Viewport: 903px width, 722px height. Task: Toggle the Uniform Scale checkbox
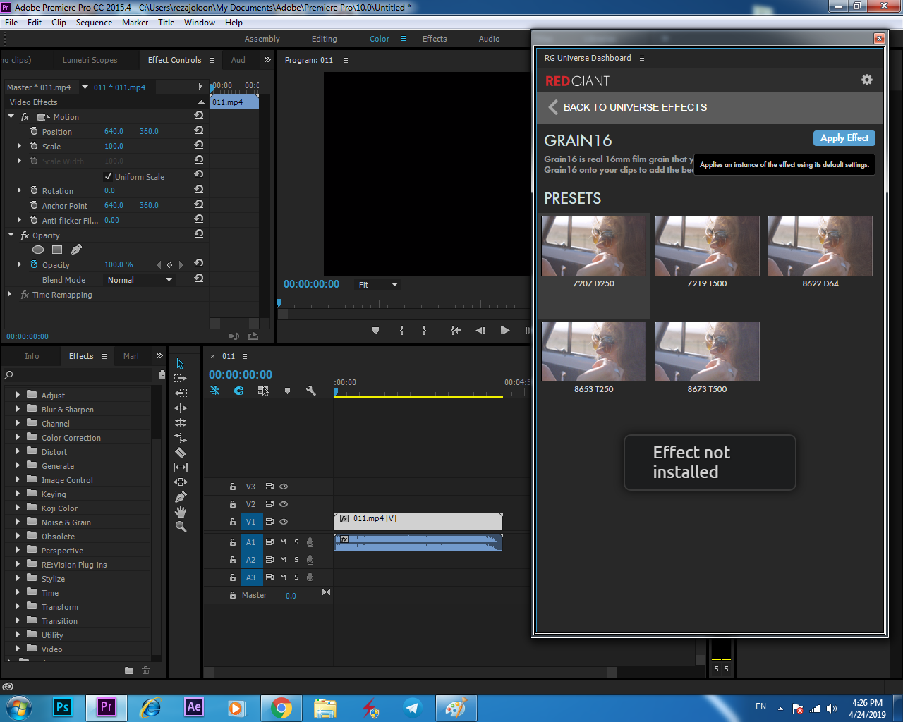[108, 176]
